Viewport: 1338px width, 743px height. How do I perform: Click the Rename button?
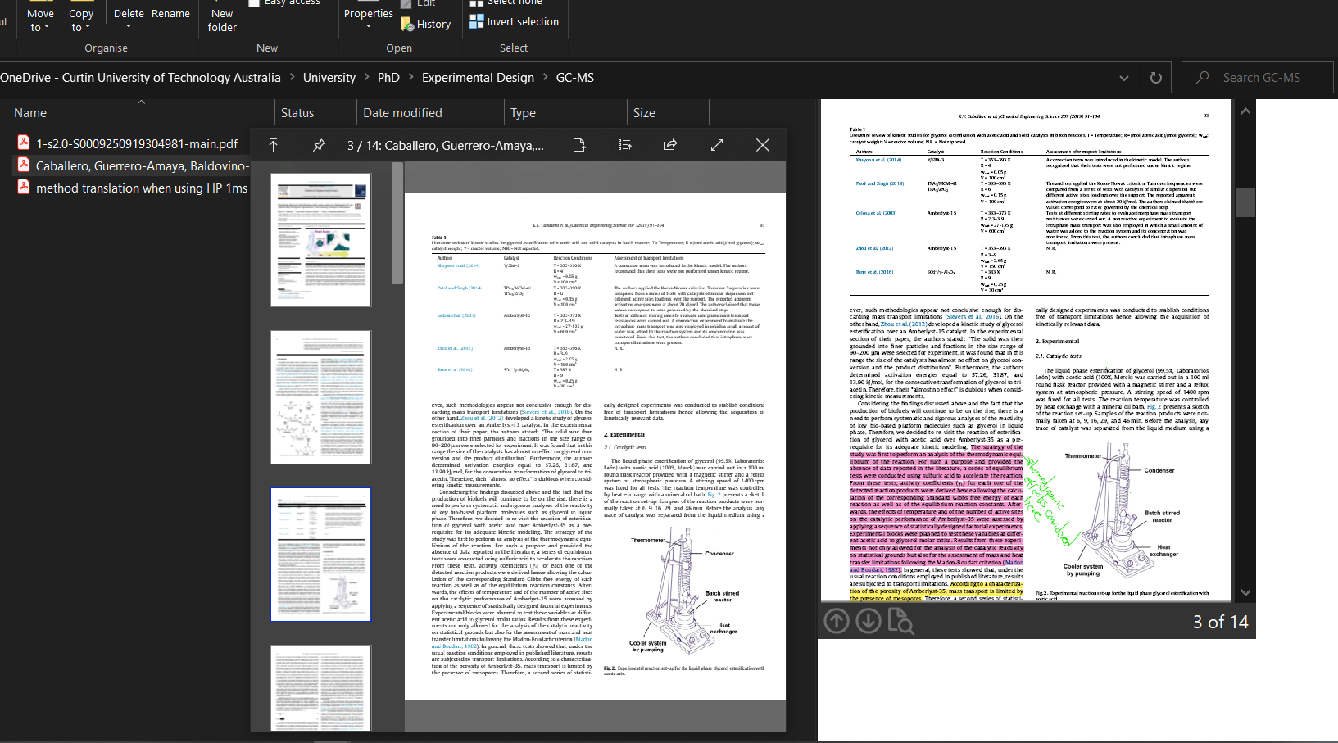[x=170, y=13]
